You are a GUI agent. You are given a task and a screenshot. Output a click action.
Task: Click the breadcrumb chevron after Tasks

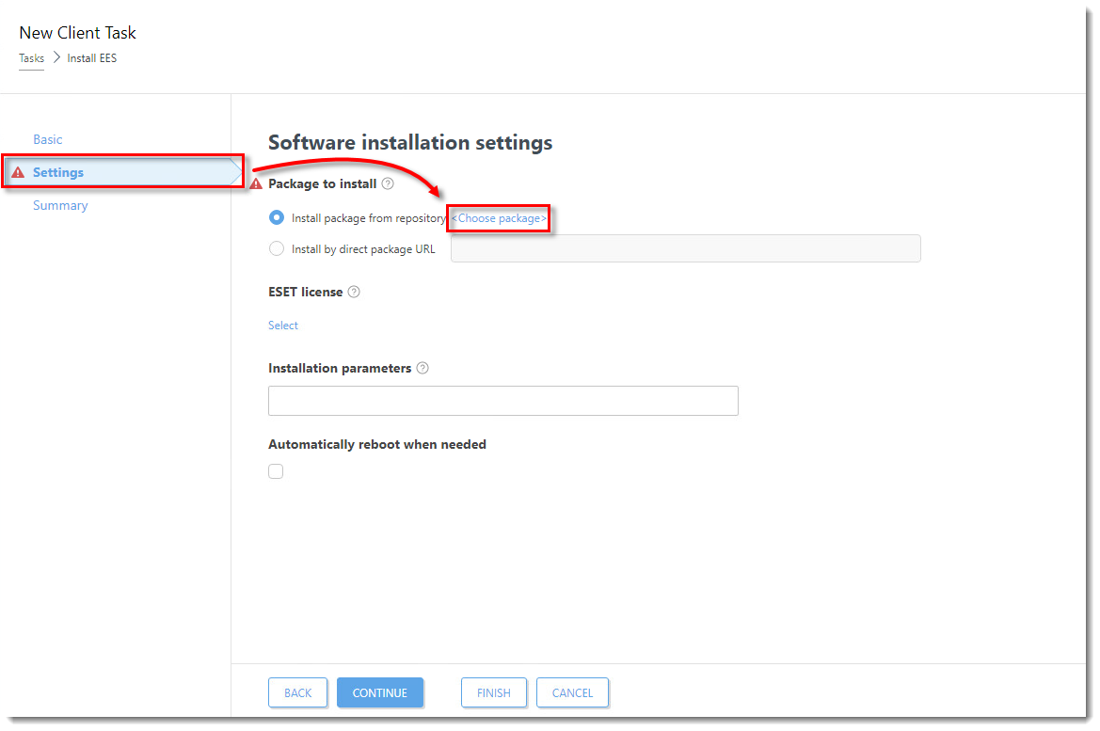point(56,57)
